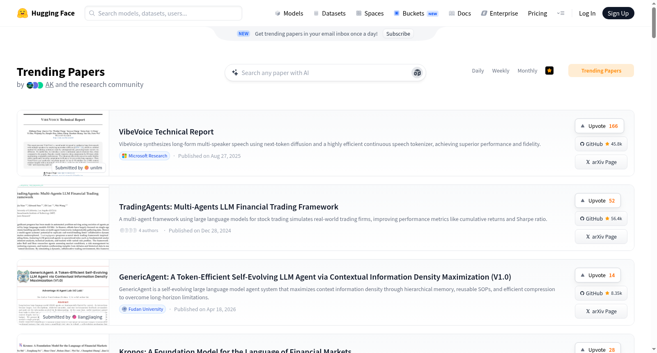Click upvote arrow for VibeVoice Technical Report
Viewport: 657px width, 353px height.
click(x=583, y=126)
